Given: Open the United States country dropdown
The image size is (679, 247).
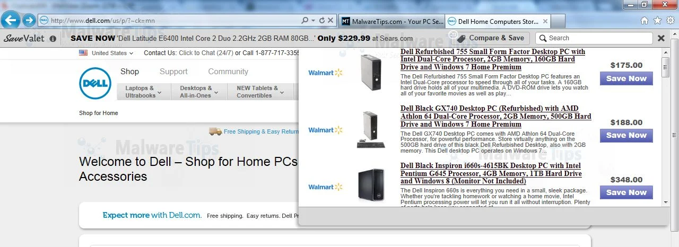Looking at the screenshot, I should [x=106, y=53].
